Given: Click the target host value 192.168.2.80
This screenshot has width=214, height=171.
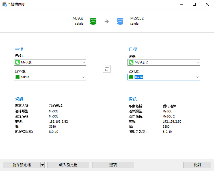Looking at the screenshot, I should pos(172,121).
